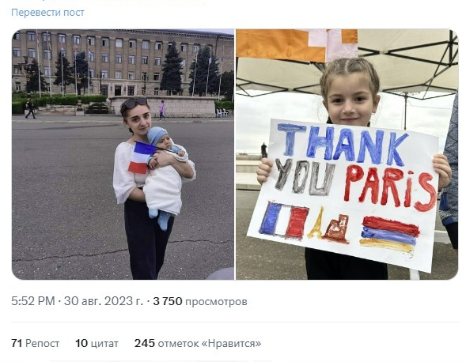Click the number 245 likes counter
The height and width of the screenshot is (362, 466).
coord(145,343)
